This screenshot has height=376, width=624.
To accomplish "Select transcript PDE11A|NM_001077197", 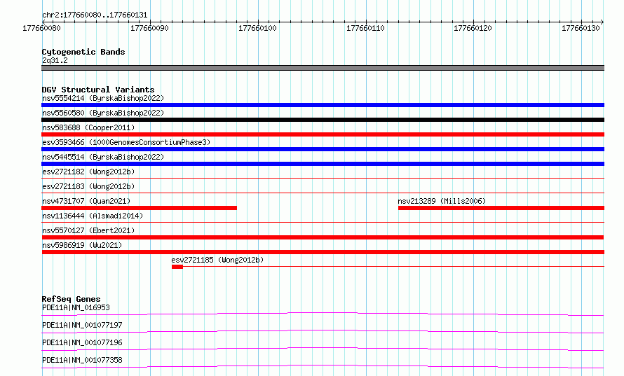I will pyautogui.click(x=82, y=325).
